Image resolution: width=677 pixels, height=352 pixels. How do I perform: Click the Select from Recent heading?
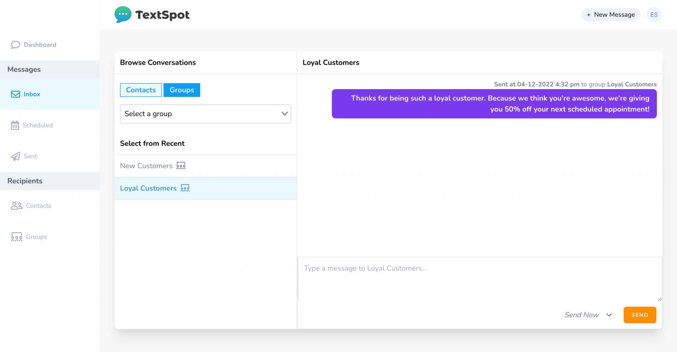click(152, 143)
